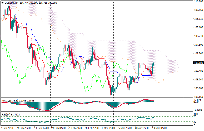Click the current price tag 106.880
204x131 pixels.
(198, 63)
